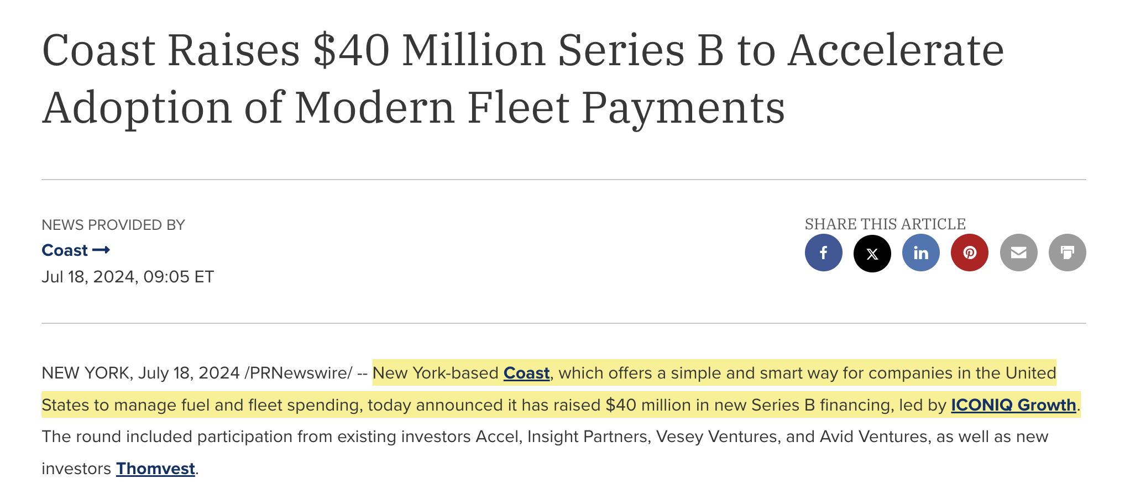Follow the Coast hyperlink in the article paragraph
The width and height of the screenshot is (1130, 494).
point(526,373)
